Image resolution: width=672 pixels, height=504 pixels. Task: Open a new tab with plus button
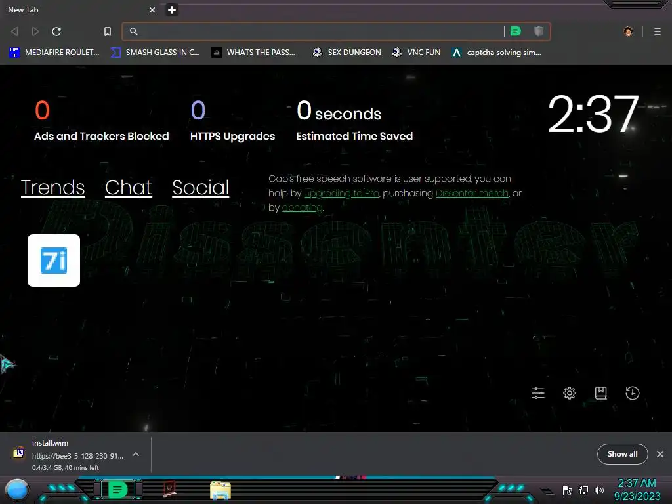[x=172, y=9]
